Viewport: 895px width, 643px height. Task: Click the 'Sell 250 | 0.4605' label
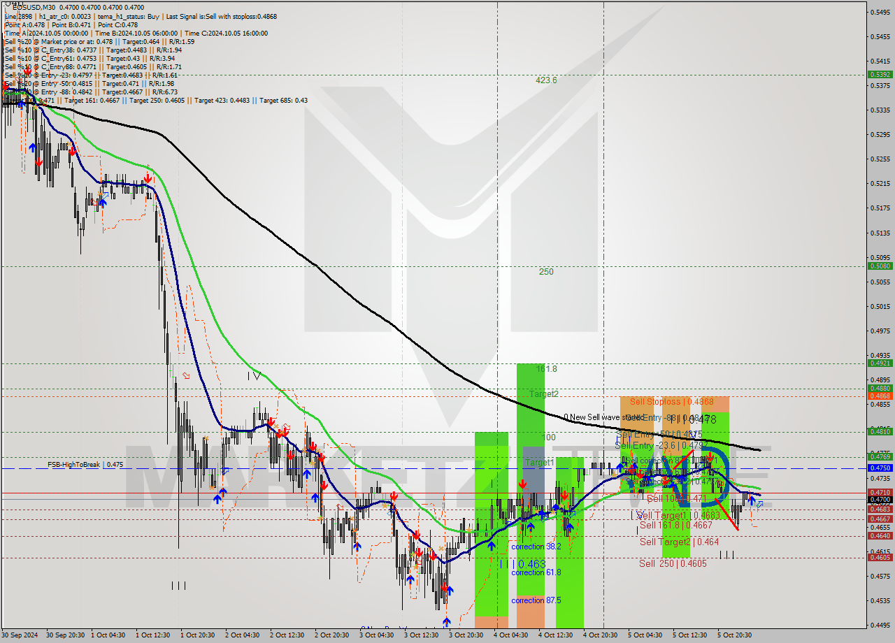(673, 563)
